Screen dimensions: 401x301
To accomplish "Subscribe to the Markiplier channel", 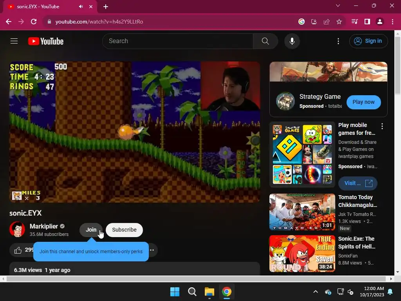I will [124, 230].
